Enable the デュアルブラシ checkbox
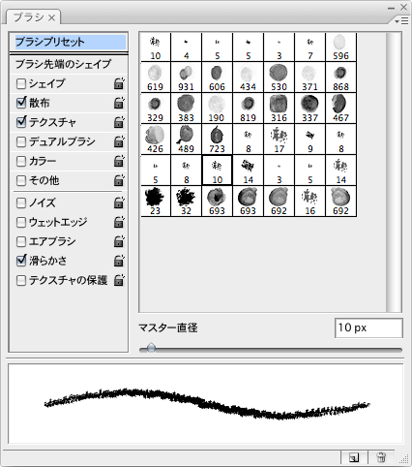Screen dimensions: 412x467 point(21,141)
